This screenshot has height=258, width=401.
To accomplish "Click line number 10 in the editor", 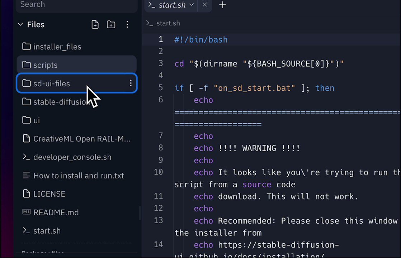I will (x=158, y=172).
